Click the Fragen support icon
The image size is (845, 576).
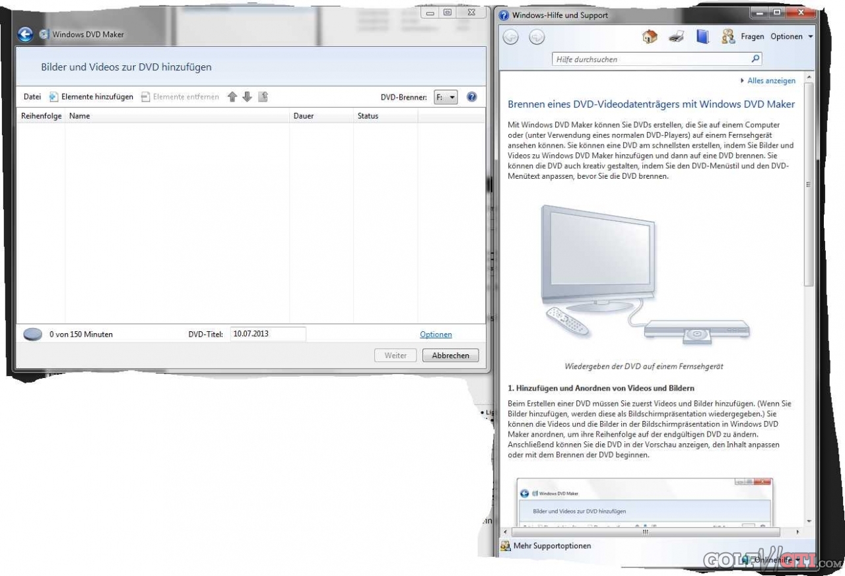point(728,37)
